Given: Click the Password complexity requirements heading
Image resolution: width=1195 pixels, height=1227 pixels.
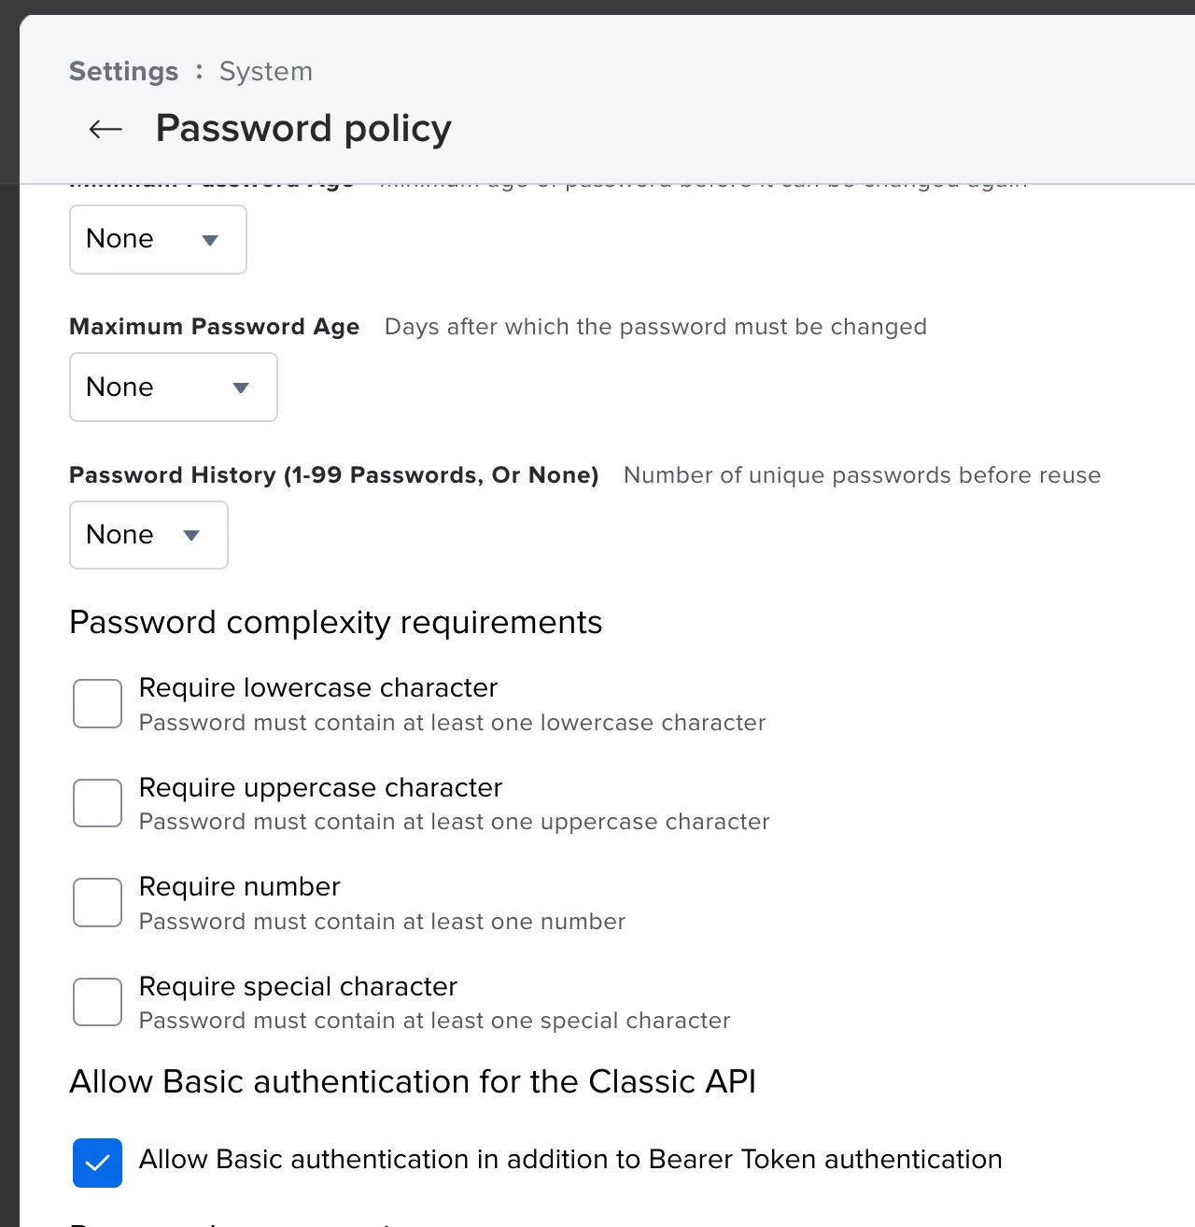Looking at the screenshot, I should (x=335, y=622).
